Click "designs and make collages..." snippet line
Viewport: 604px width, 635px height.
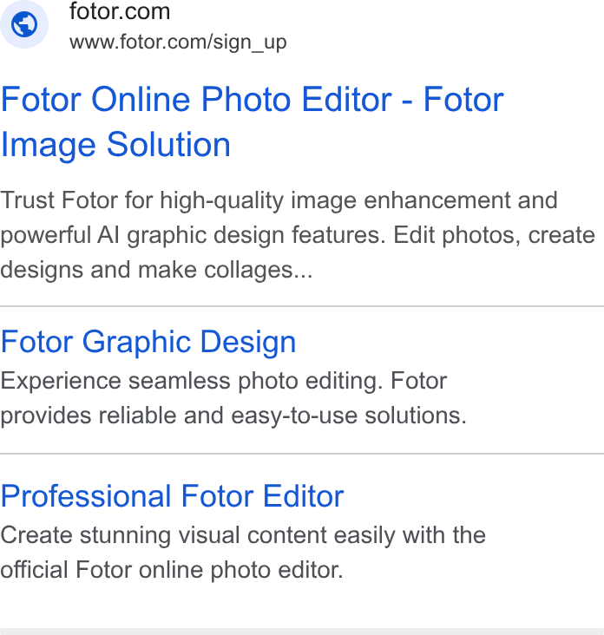point(156,270)
